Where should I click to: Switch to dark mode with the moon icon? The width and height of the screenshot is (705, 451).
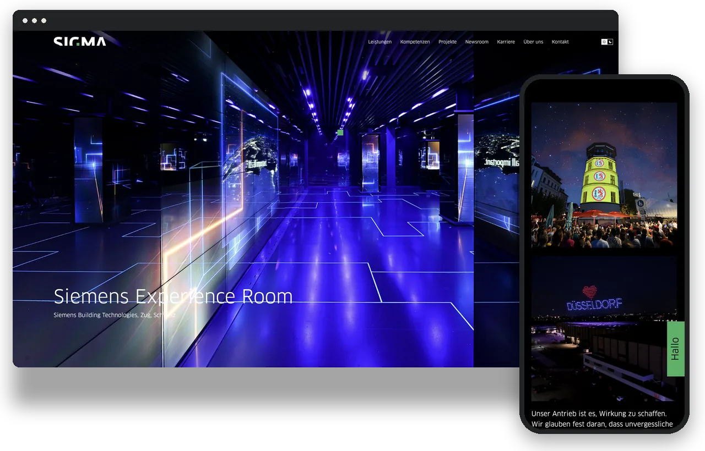(610, 42)
